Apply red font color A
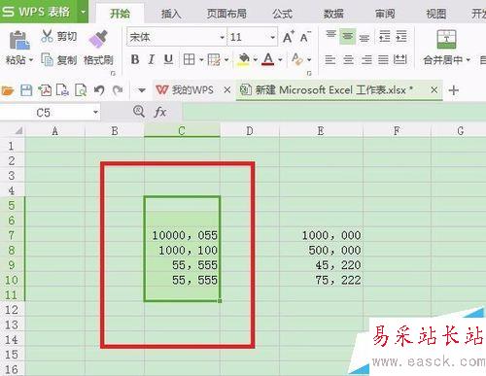The height and width of the screenshot is (376, 486). 268,59
